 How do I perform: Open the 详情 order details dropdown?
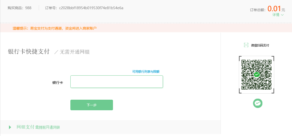pyautogui.click(x=276, y=15)
